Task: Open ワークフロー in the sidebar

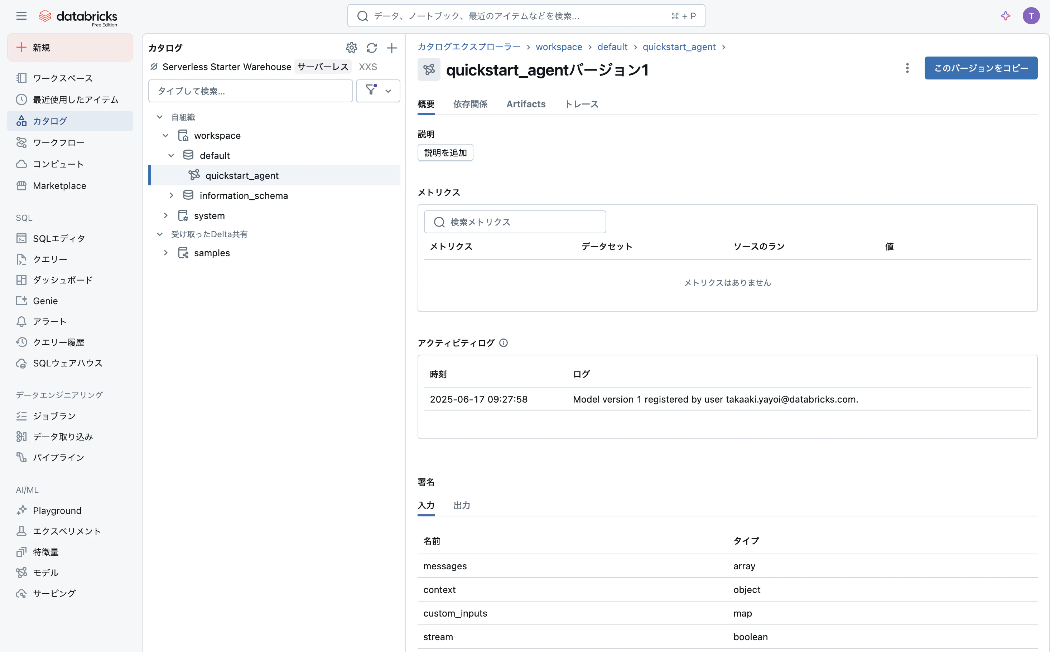Action: point(70,143)
